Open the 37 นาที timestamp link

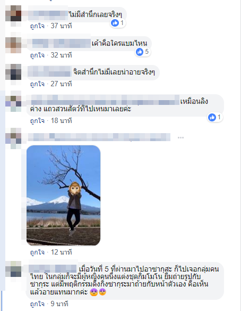click(61, 26)
